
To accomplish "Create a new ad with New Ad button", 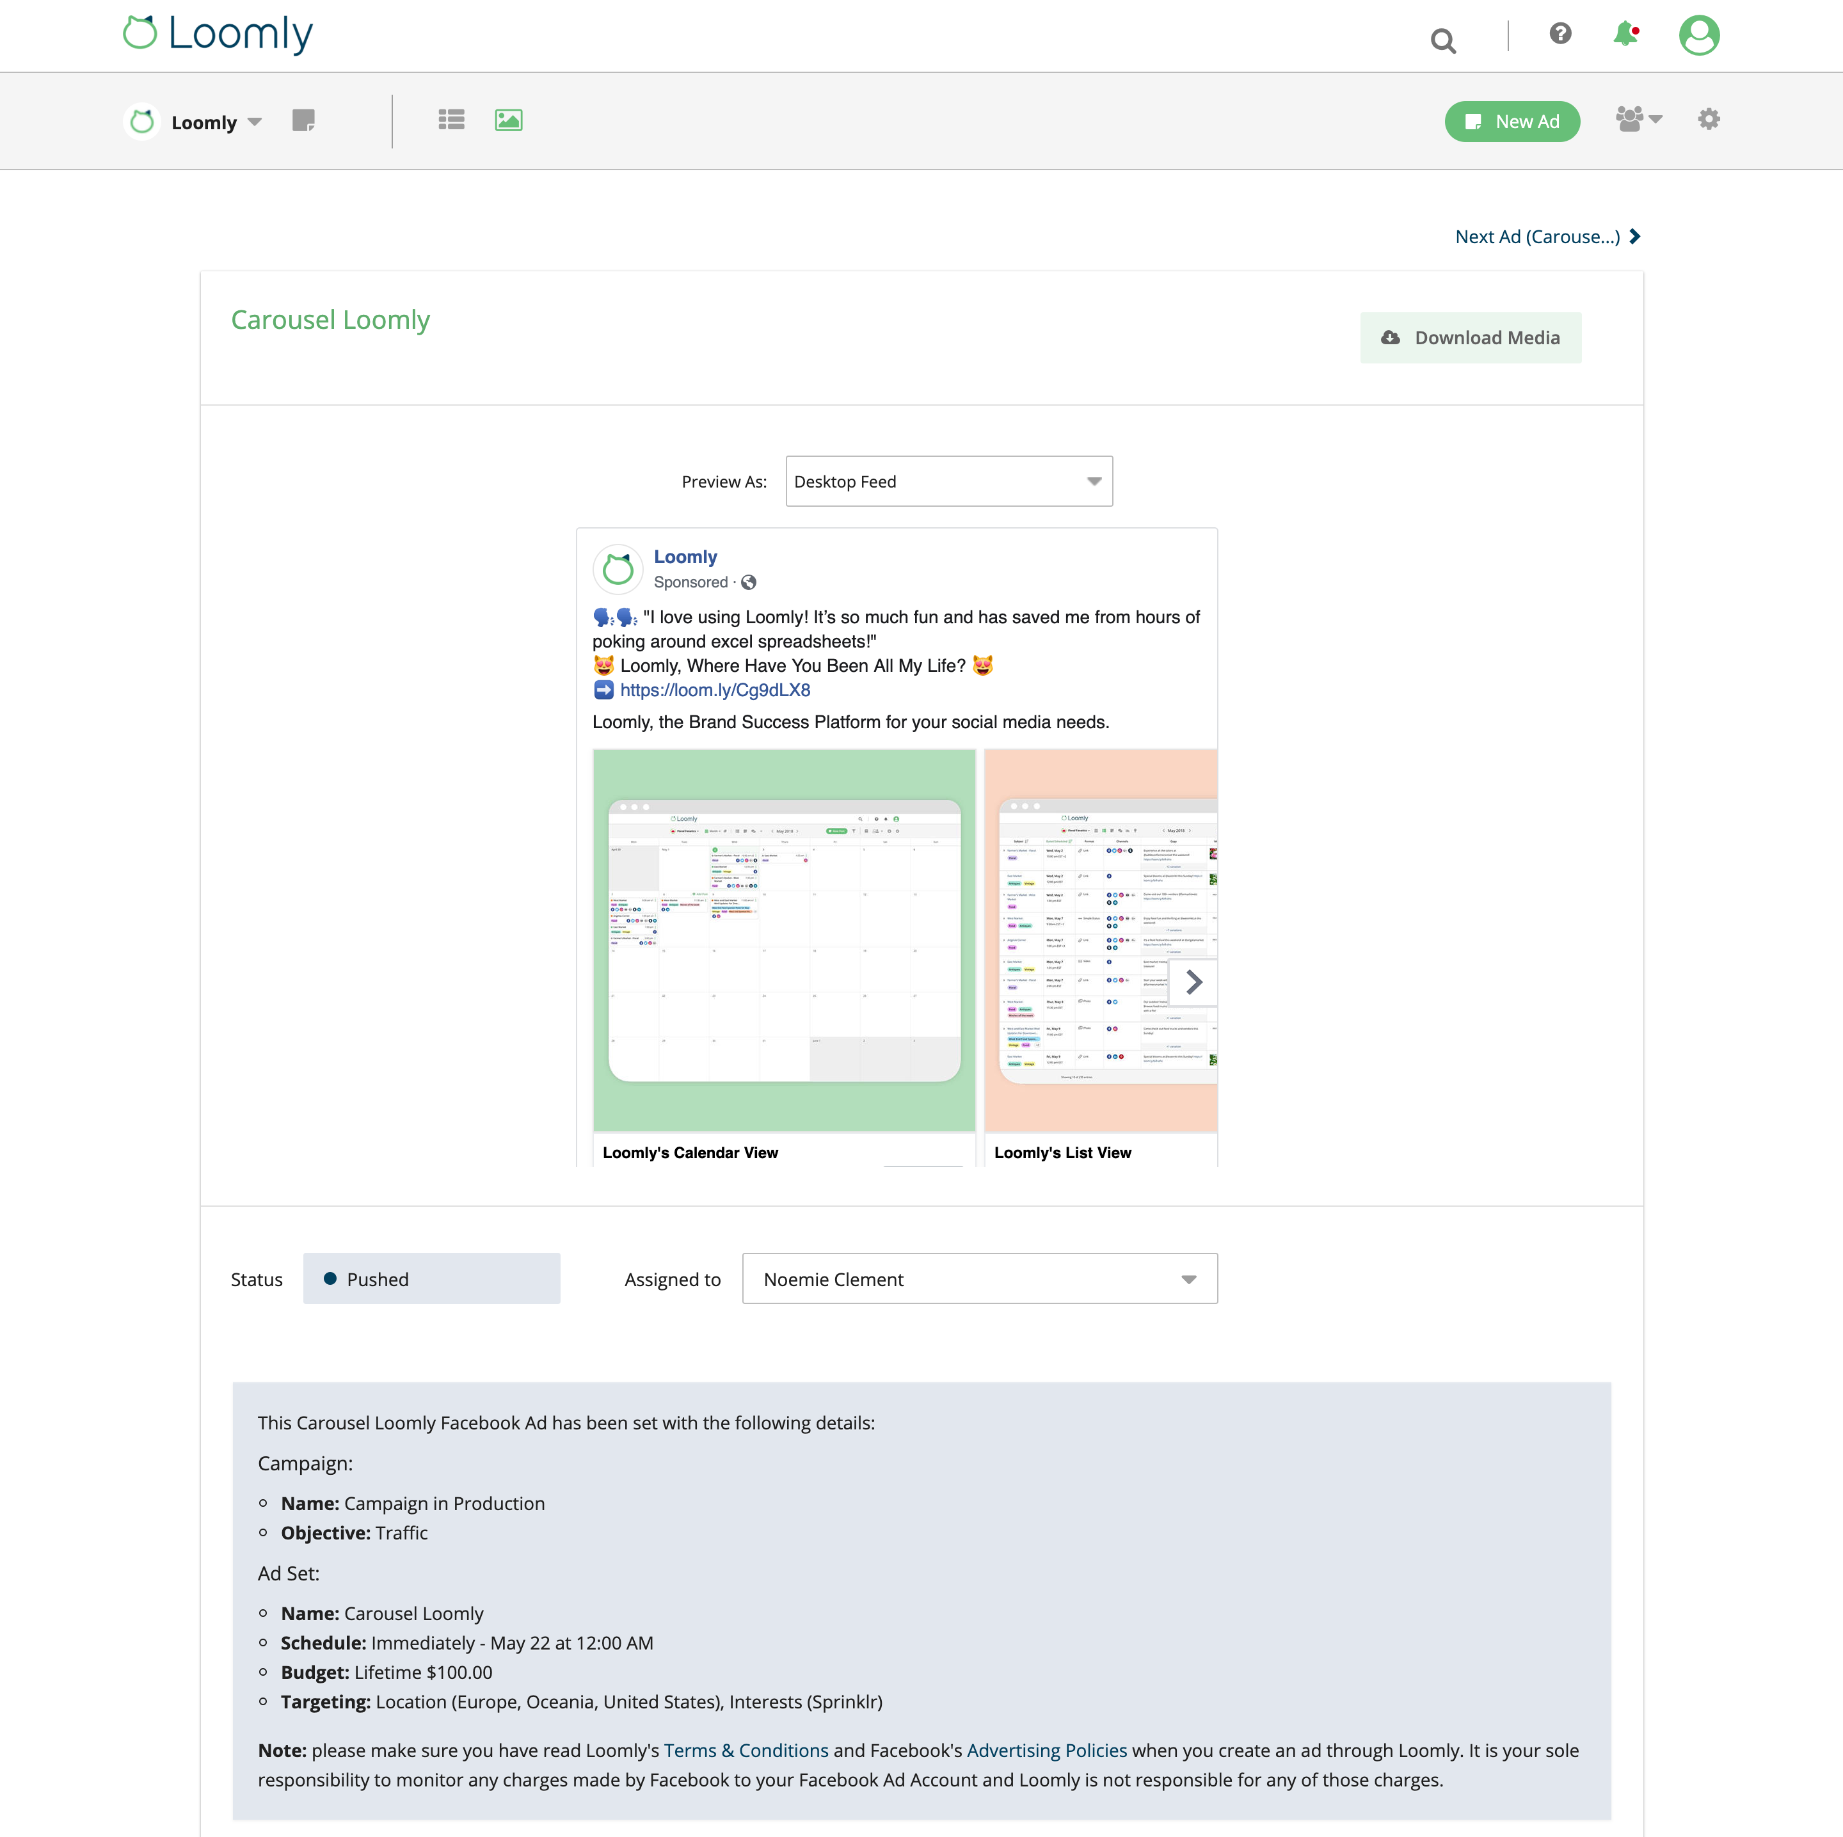I will [1512, 121].
